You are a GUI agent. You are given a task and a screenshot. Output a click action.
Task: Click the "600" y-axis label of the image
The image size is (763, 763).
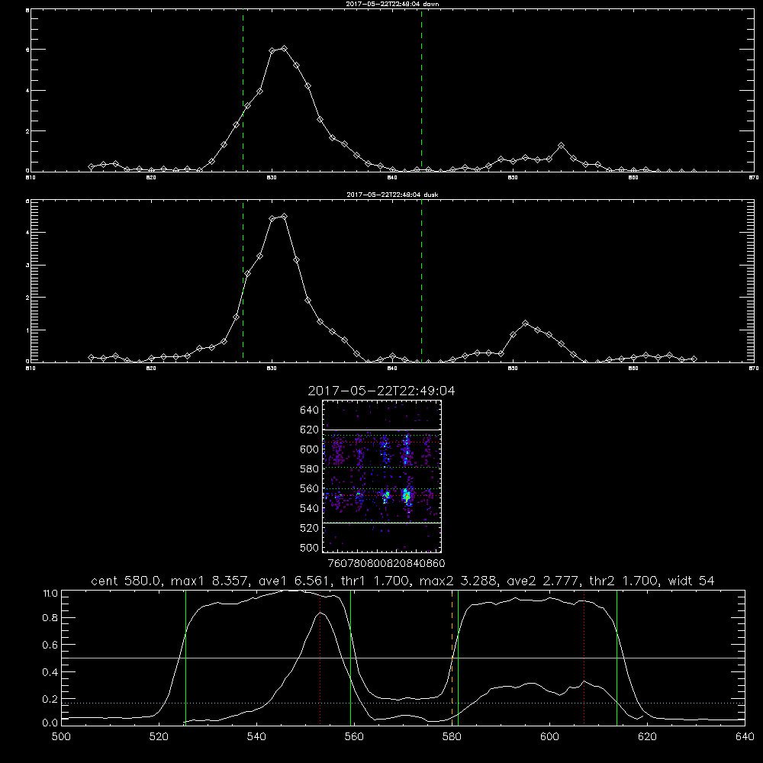point(310,449)
